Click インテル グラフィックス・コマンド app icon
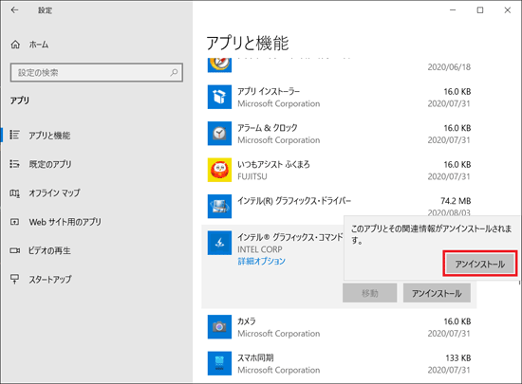The height and width of the screenshot is (384, 522). click(220, 243)
